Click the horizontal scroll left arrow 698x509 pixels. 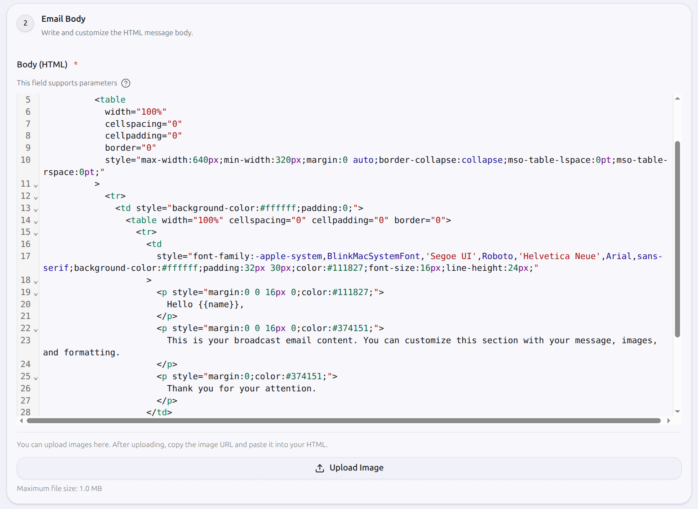pos(21,421)
